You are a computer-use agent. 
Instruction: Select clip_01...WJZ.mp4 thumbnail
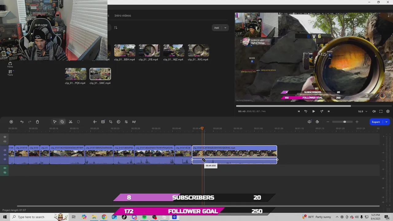(174, 51)
